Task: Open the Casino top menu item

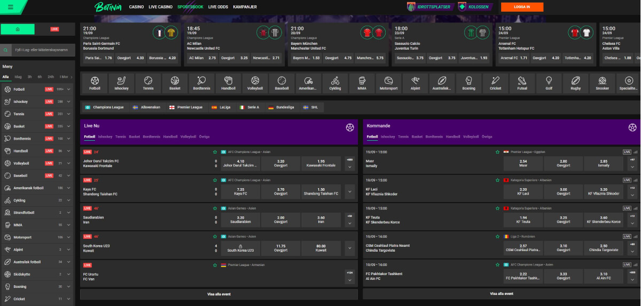Action: pyautogui.click(x=137, y=7)
